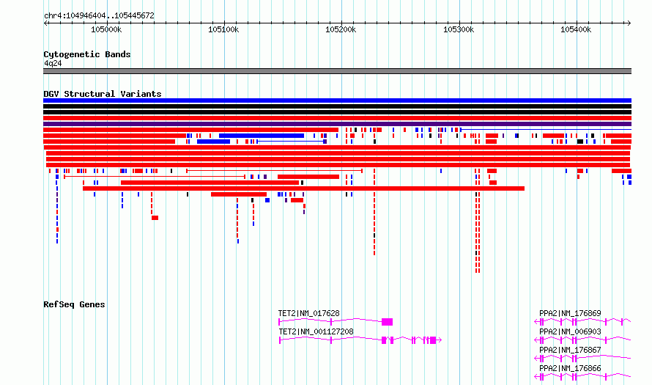This screenshot has height=385, width=652.
Task: Select the long blue variant bar near 105100k
Action: tap(262, 136)
